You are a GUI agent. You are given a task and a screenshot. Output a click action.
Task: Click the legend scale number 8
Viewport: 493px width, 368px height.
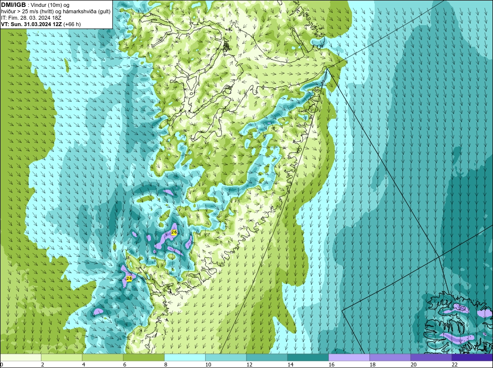click(x=166, y=365)
